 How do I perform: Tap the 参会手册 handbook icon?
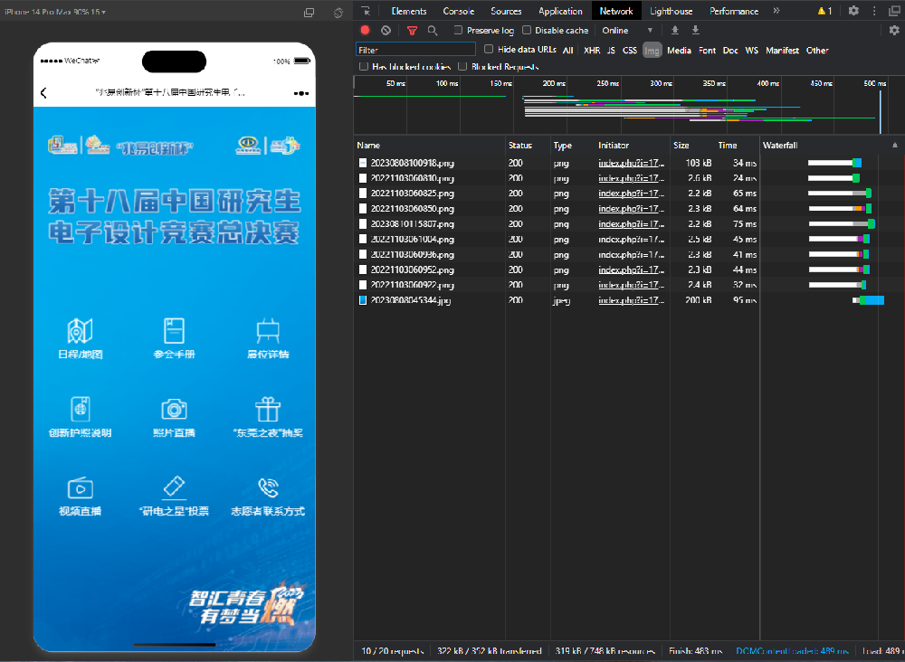pos(174,330)
